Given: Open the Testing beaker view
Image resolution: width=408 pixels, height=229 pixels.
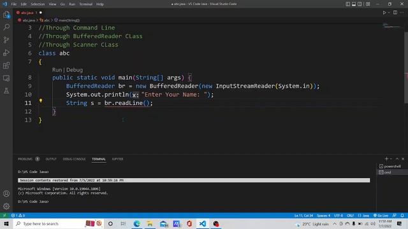Looking at the screenshot, I should (6, 90).
